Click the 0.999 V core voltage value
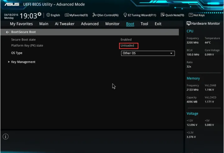Screen dimensions: 224x153 tap(209, 55)
